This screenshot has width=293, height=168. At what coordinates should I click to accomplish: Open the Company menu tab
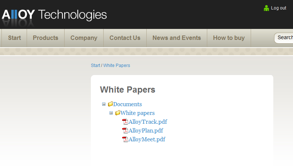84,38
